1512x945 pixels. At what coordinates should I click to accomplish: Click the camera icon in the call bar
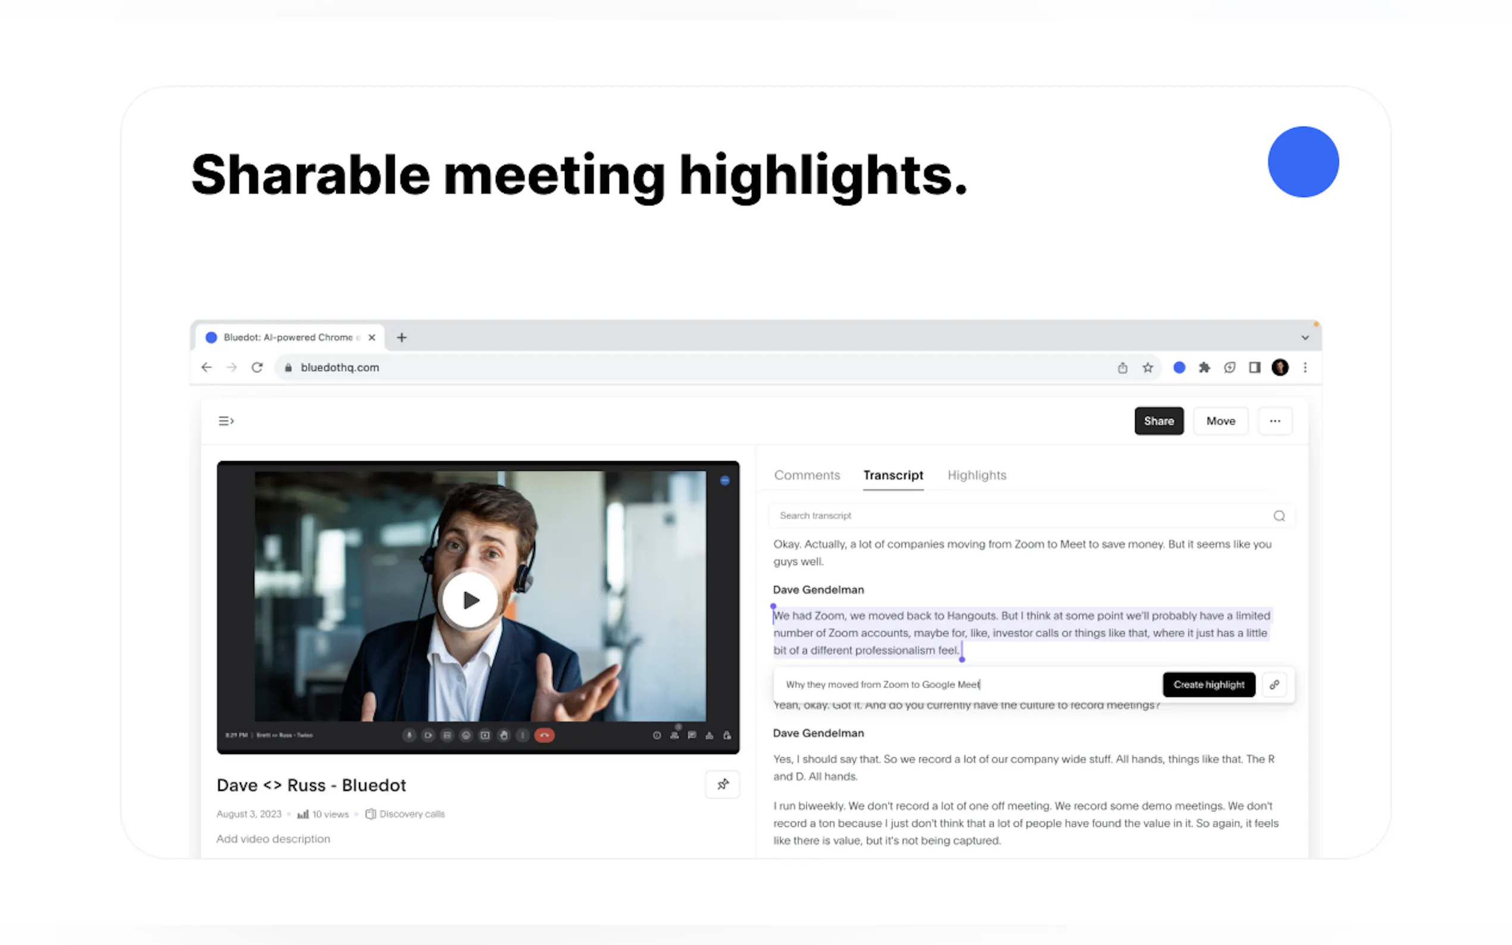click(427, 735)
